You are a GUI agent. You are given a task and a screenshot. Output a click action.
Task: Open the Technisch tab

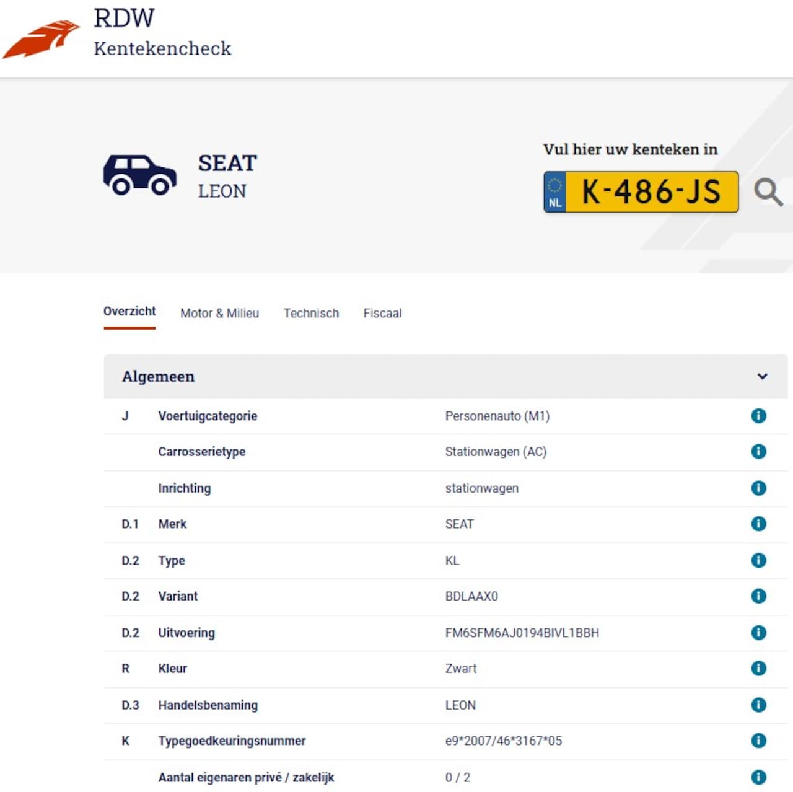click(311, 314)
